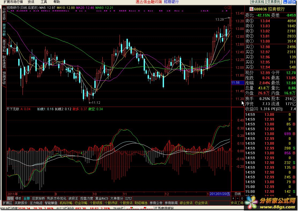Open the 个股研报 tab
Screen dimensions: 298x211
pos(96,203)
